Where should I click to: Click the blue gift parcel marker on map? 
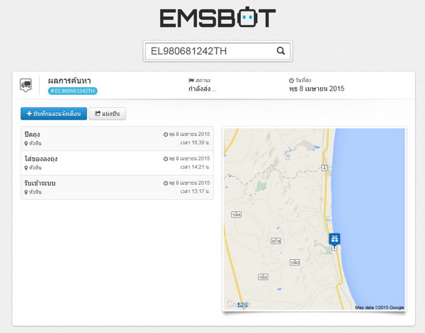(334, 239)
